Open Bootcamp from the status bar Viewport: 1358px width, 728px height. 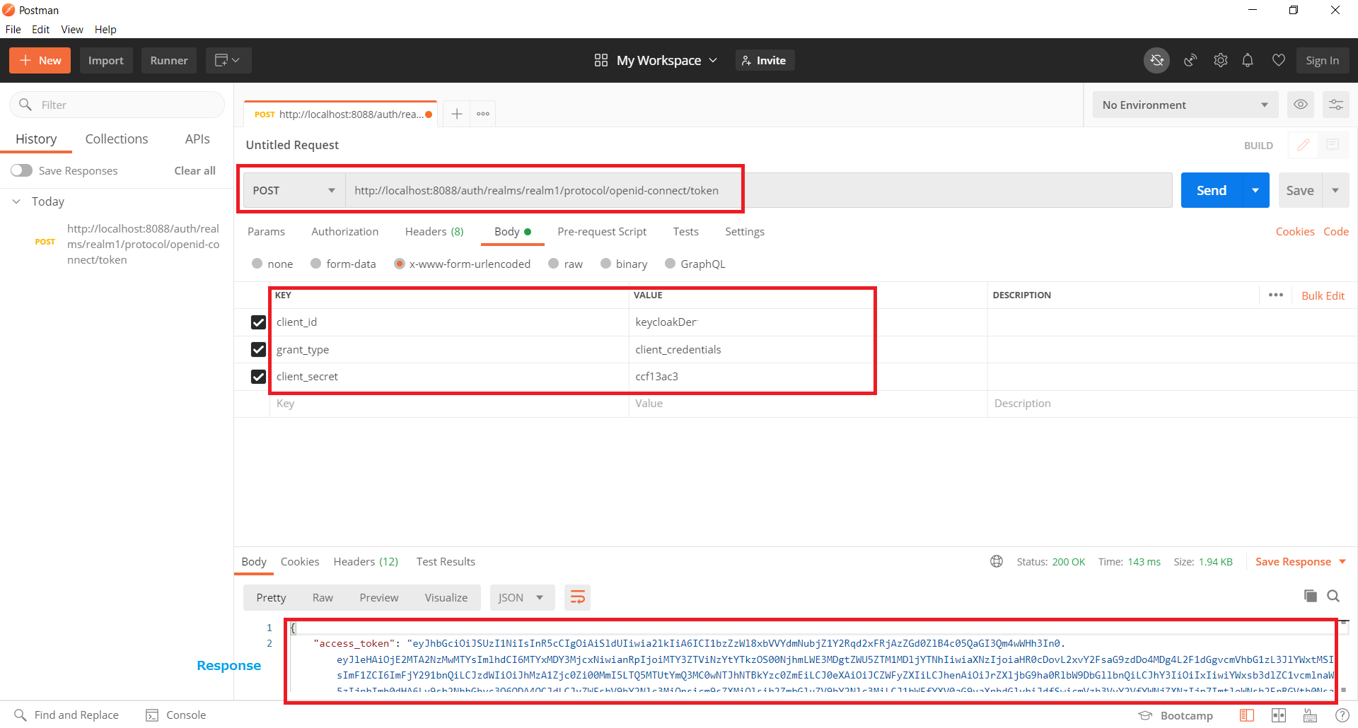1176,715
